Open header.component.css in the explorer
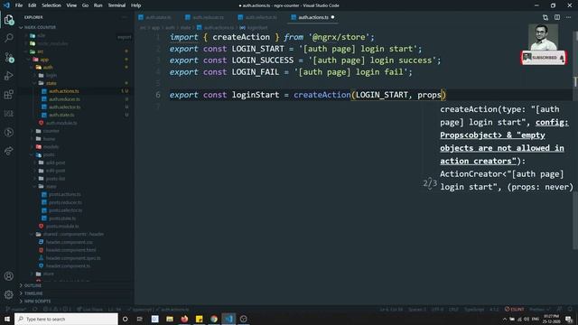 (x=70, y=242)
